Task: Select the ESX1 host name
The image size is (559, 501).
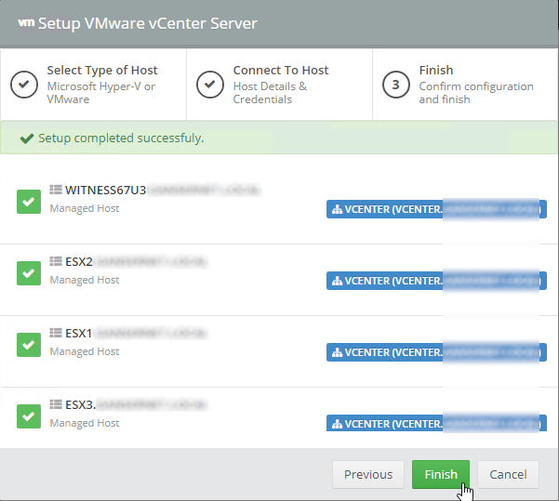Action: click(x=79, y=333)
